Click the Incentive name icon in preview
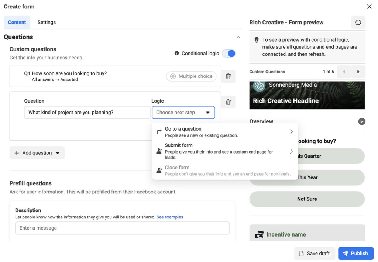This screenshot has height=262, width=378. [x=258, y=234]
